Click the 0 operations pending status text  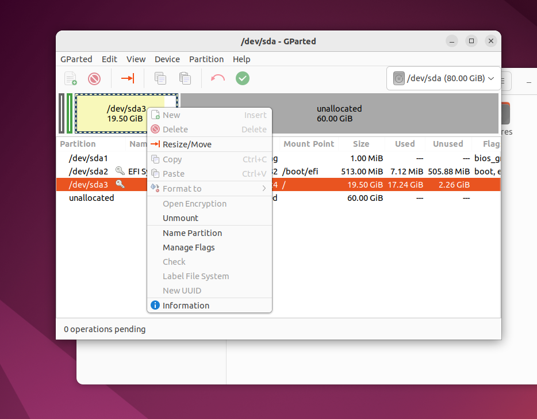click(x=105, y=329)
